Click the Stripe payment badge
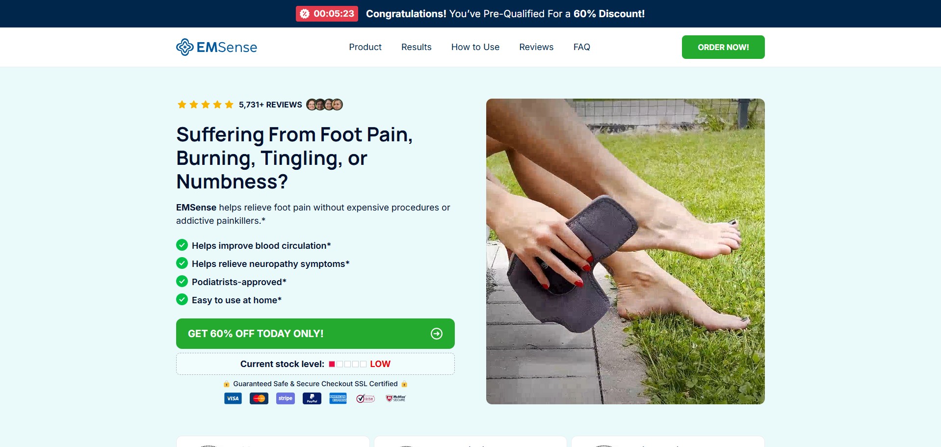Image resolution: width=941 pixels, height=447 pixels. [x=286, y=398]
